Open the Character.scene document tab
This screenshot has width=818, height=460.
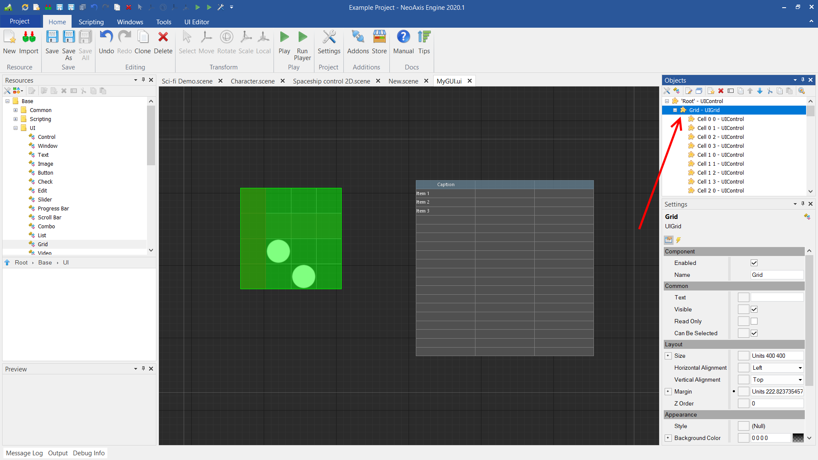253,81
